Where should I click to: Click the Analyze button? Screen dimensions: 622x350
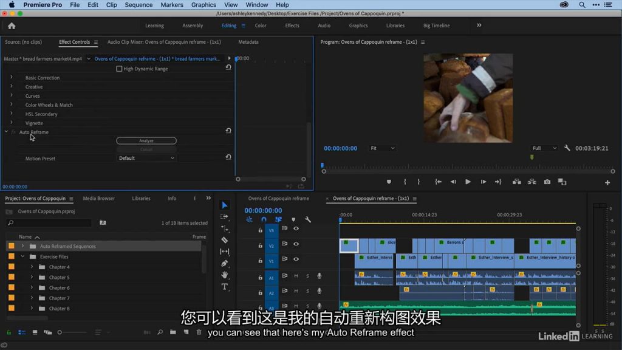pyautogui.click(x=146, y=140)
